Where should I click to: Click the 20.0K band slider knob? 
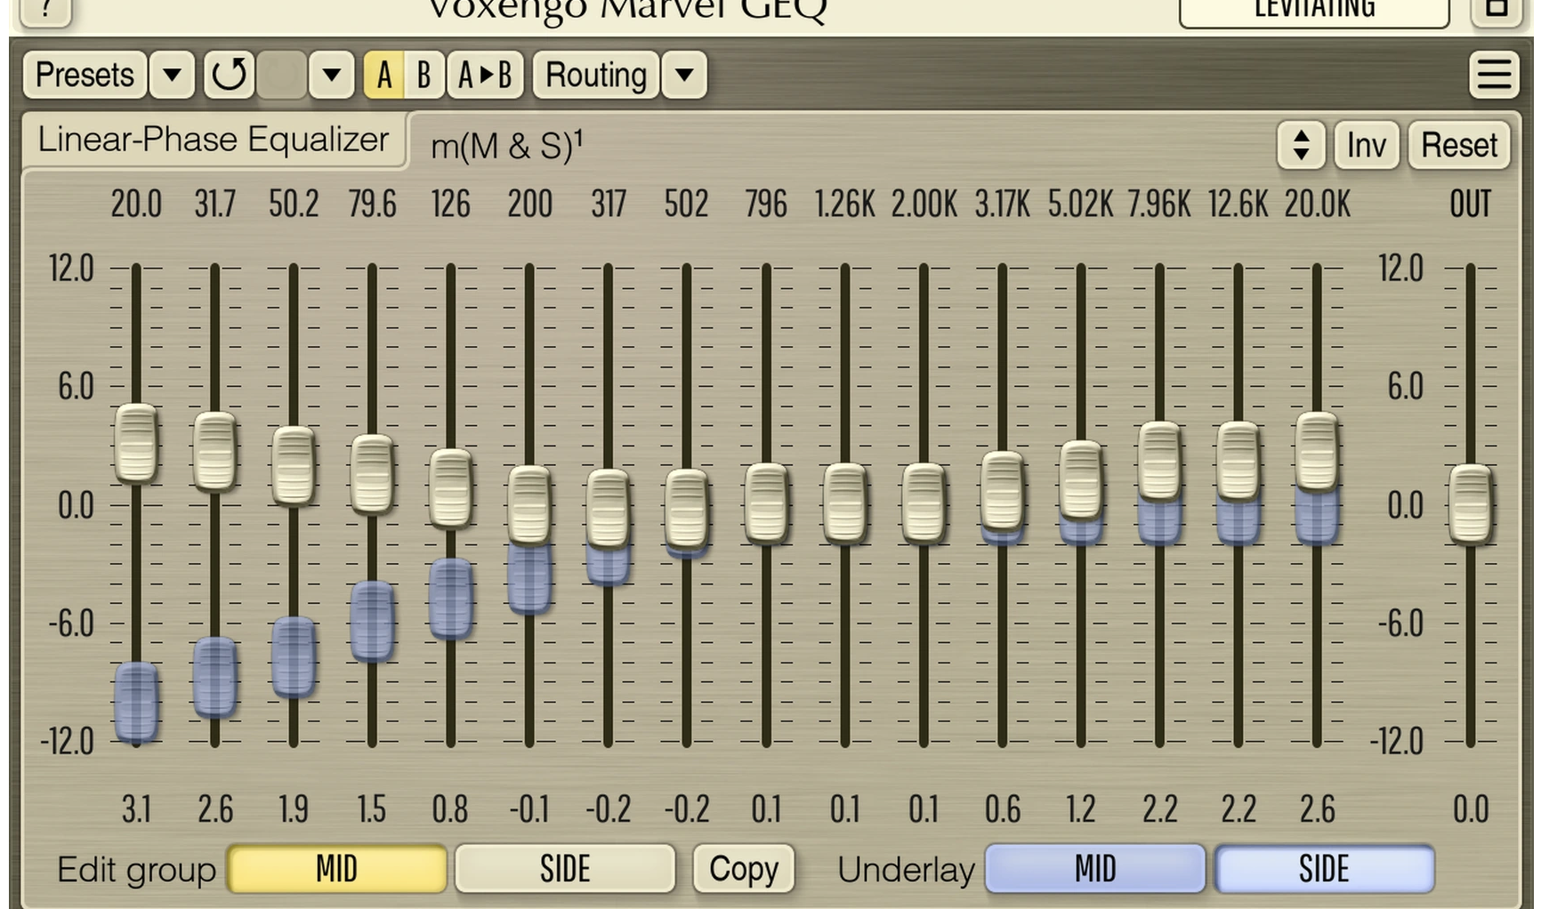1317,452
